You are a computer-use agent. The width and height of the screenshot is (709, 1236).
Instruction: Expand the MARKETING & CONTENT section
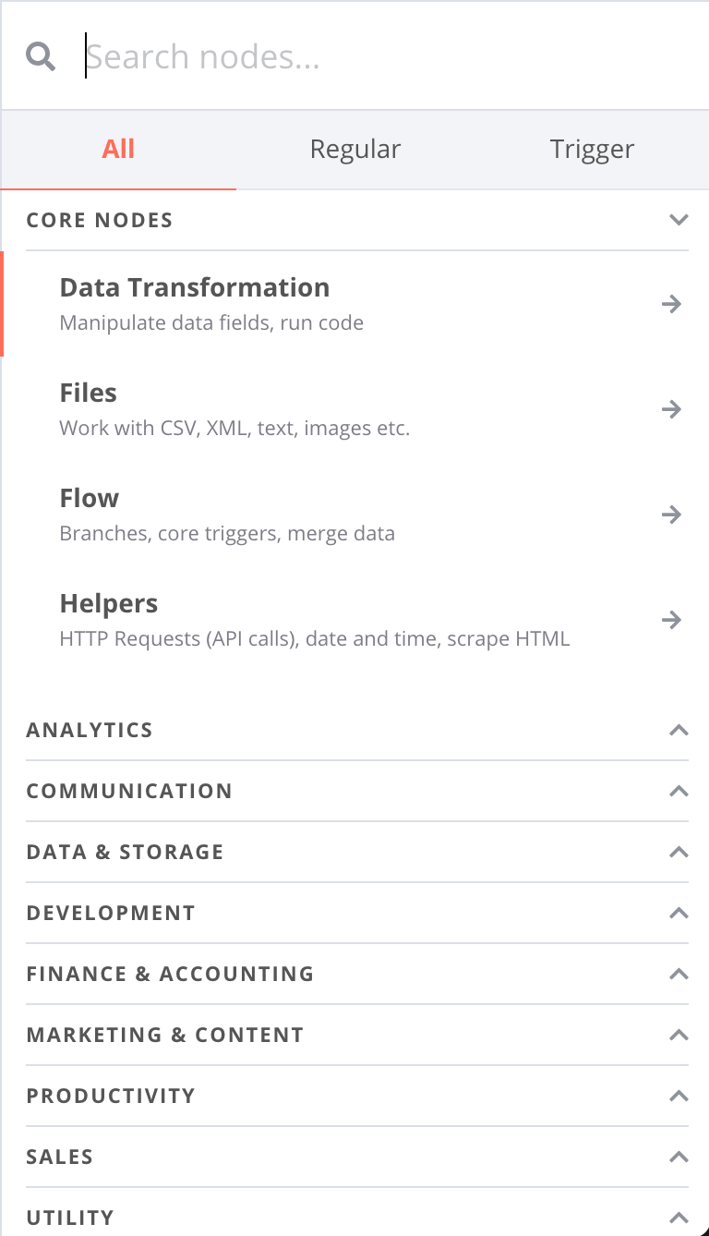tap(679, 1035)
